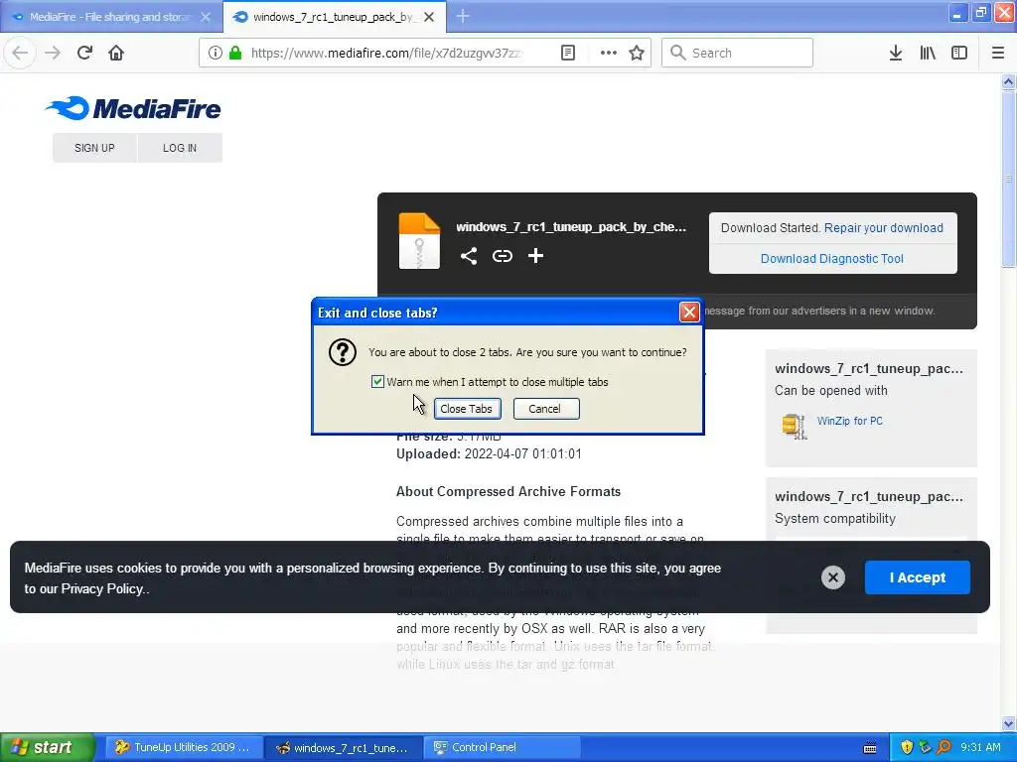Open page actions three-dot menu
This screenshot has height=762, width=1017.
point(609,54)
